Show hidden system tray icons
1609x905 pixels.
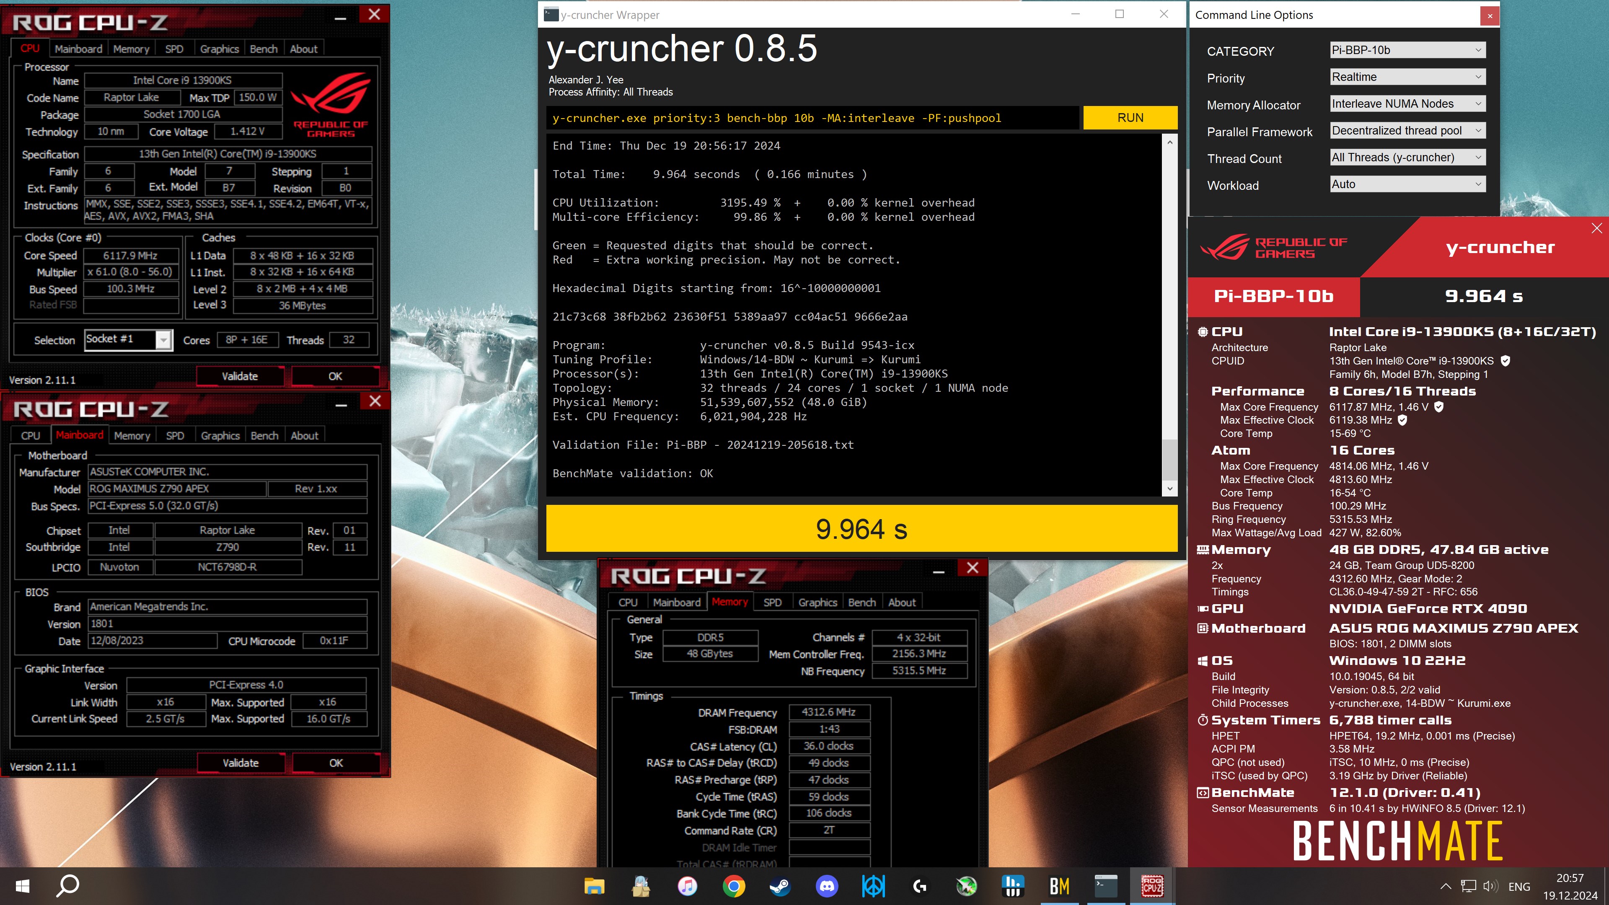coord(1445,886)
